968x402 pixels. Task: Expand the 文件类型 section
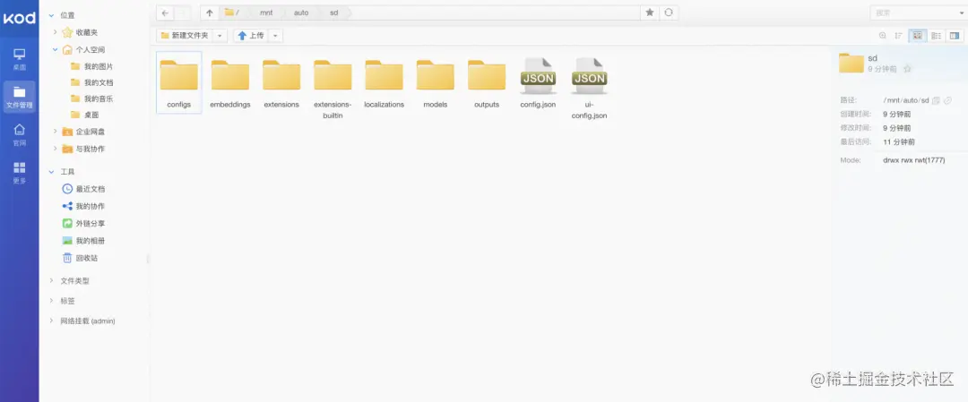click(50, 280)
